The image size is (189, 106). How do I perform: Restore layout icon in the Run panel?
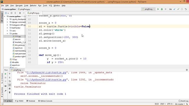pos(6,86)
